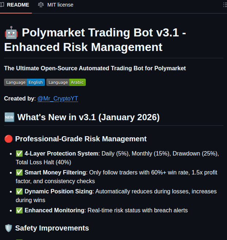Click 'The Ultimate Open-Source Automated Trading Bot' subtitle

(95, 68)
